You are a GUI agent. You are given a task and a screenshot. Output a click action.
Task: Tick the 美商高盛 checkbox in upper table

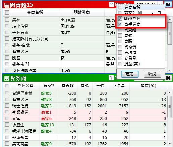7,32
